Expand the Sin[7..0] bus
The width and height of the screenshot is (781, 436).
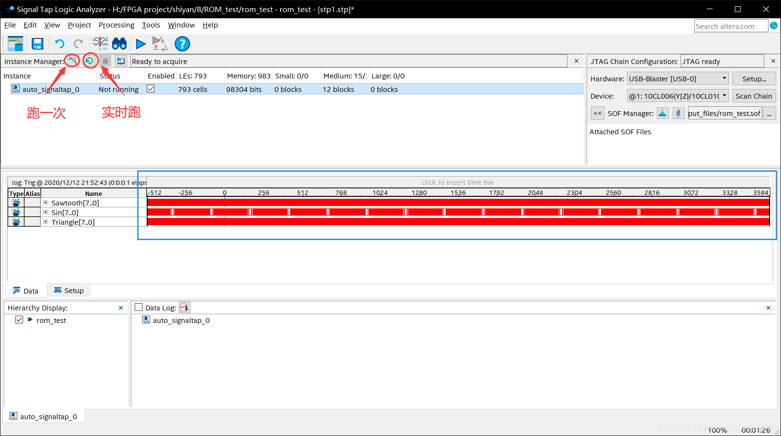coord(46,212)
